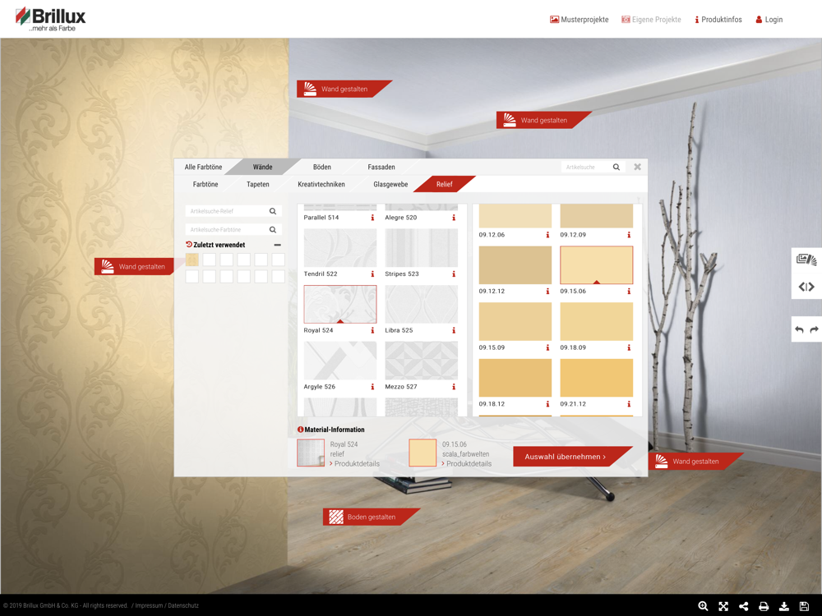Open the Farbtöne sub-tab
Screen dimensions: 822x616
205,184
